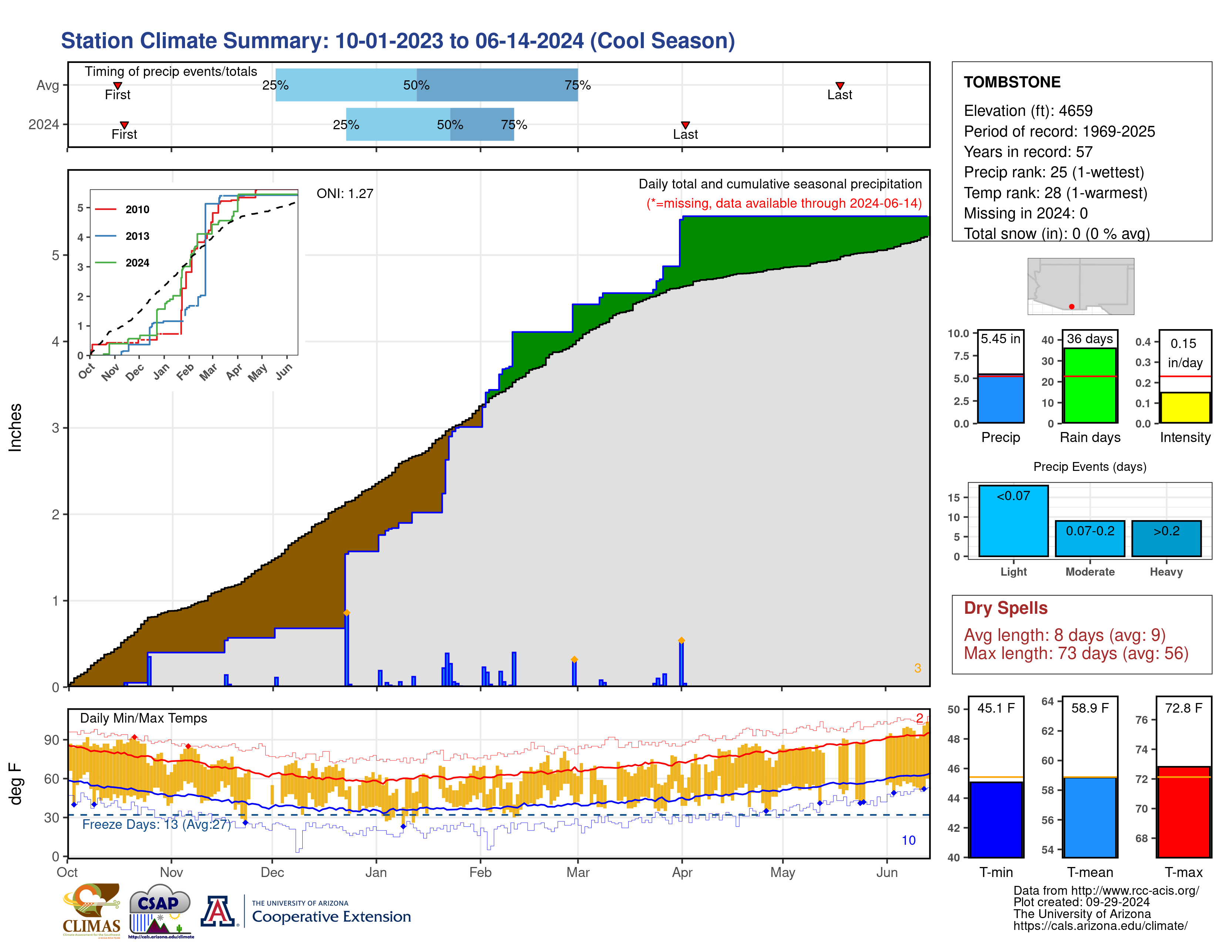The height and width of the screenshot is (944, 1221).
Task: Click the Light '<0.07' precip events bar
Action: (x=1013, y=520)
